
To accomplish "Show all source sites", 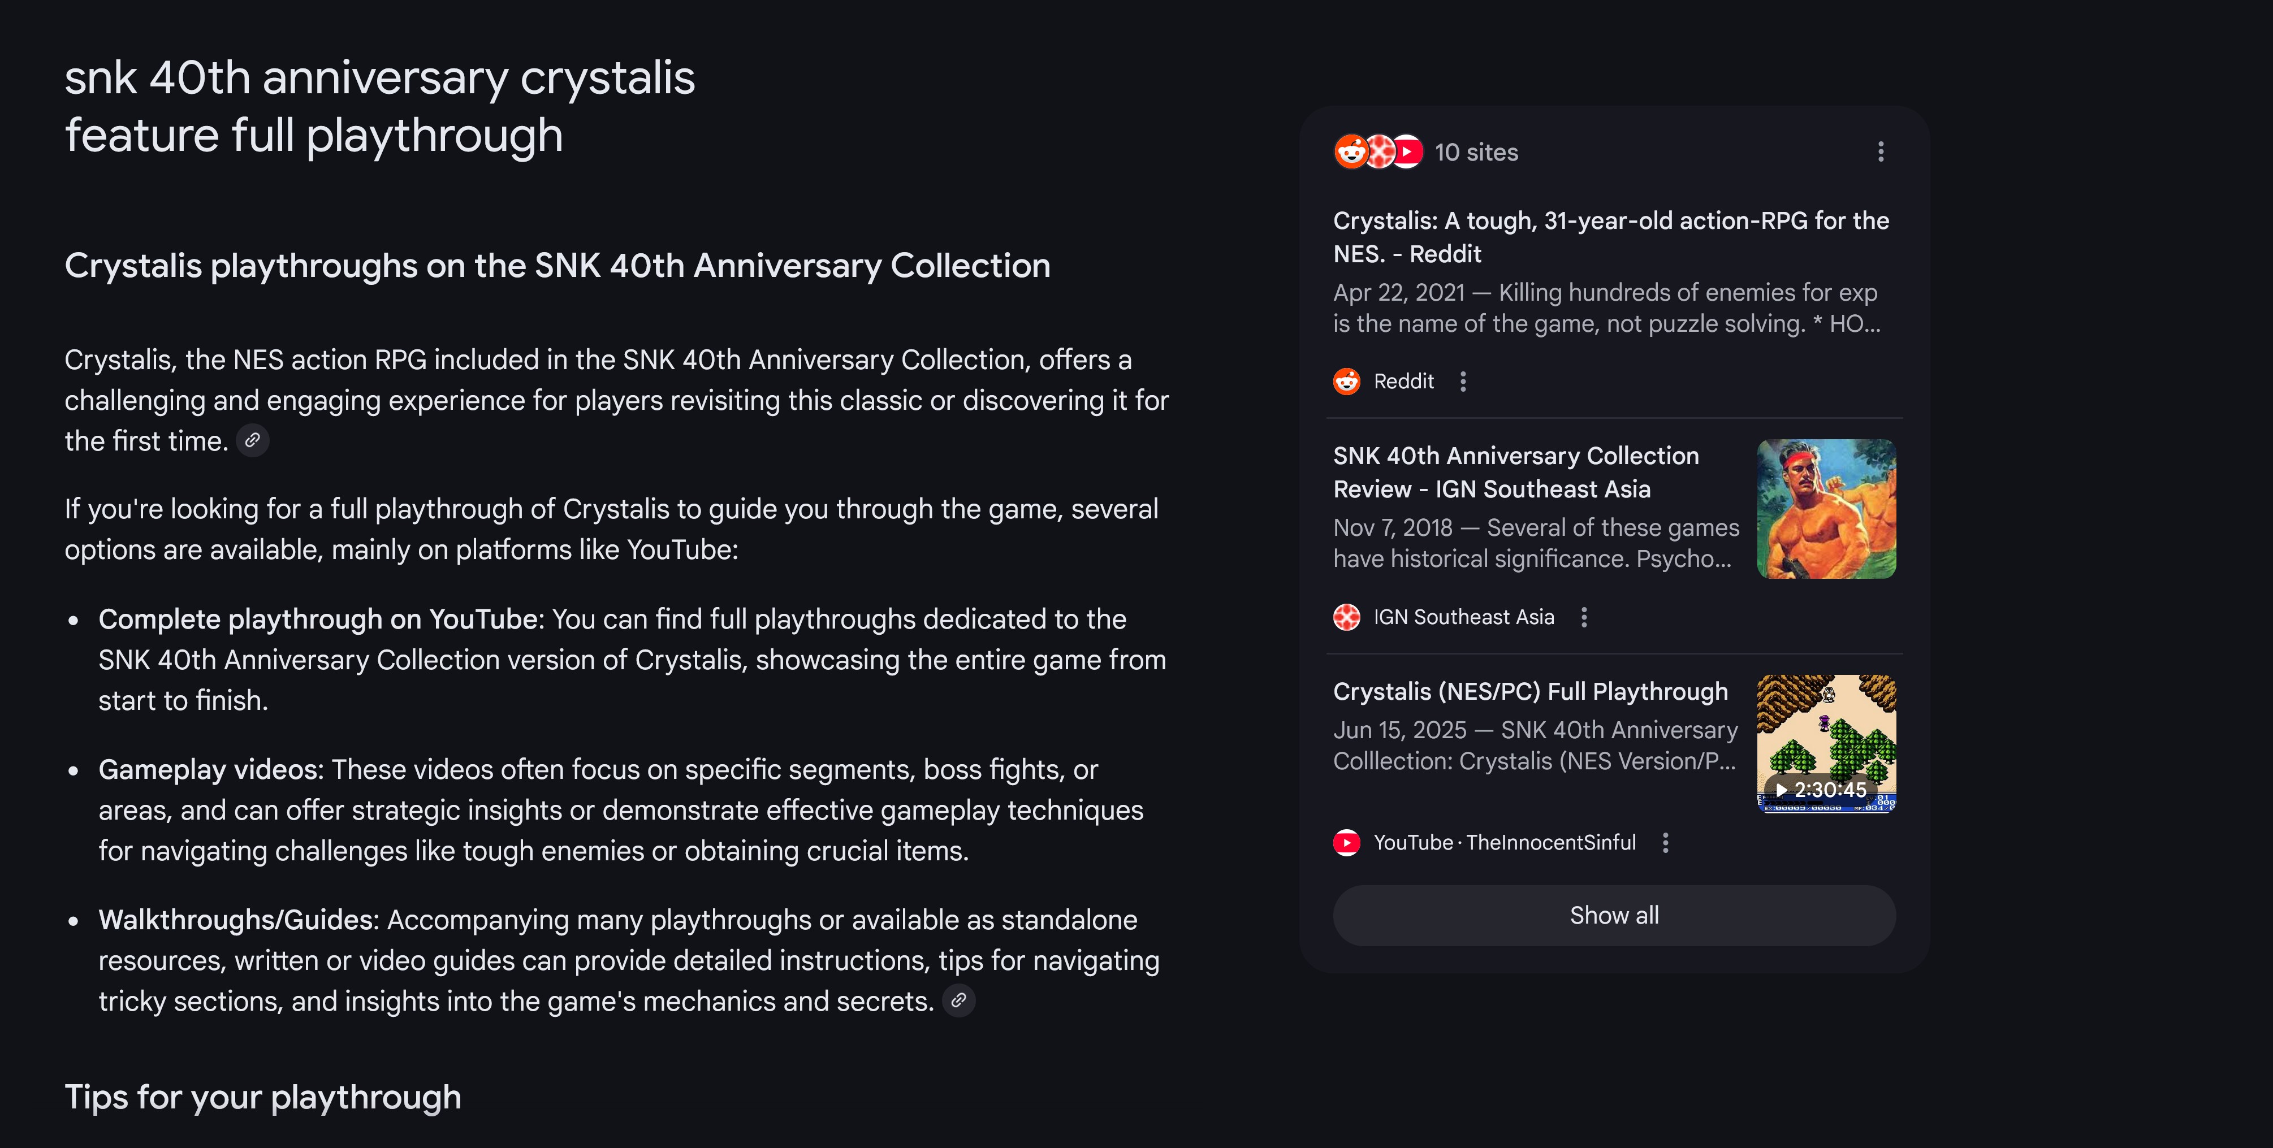I will tap(1614, 915).
